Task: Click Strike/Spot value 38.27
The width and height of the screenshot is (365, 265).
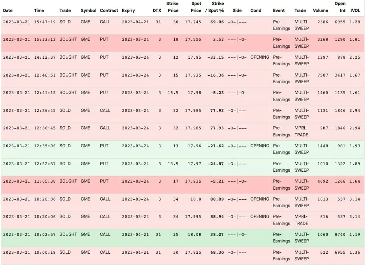Action: tap(217, 234)
